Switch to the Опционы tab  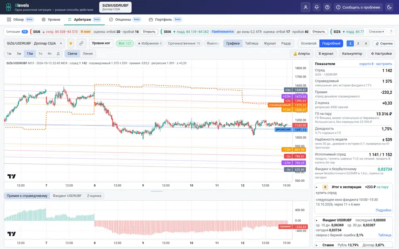125,20
